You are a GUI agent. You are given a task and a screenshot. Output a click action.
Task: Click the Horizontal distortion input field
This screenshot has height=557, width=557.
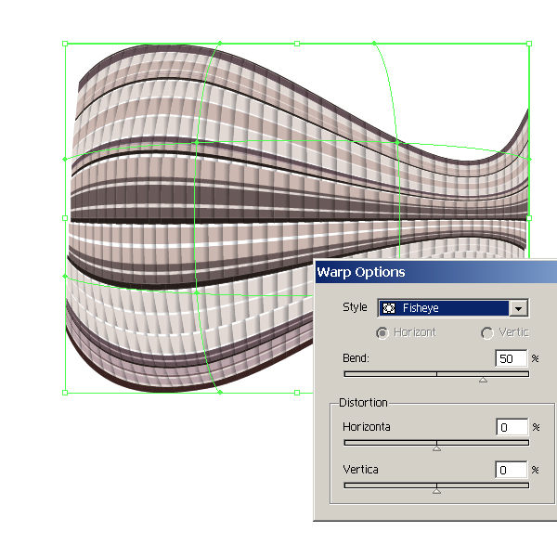coord(512,427)
